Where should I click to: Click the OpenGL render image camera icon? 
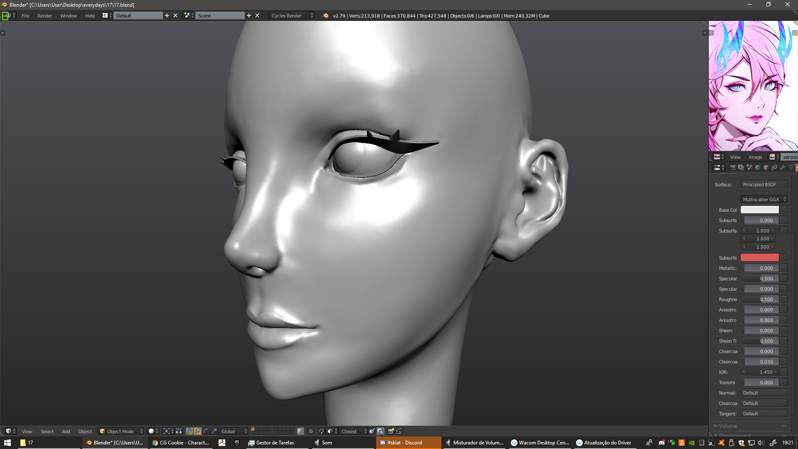391,431
